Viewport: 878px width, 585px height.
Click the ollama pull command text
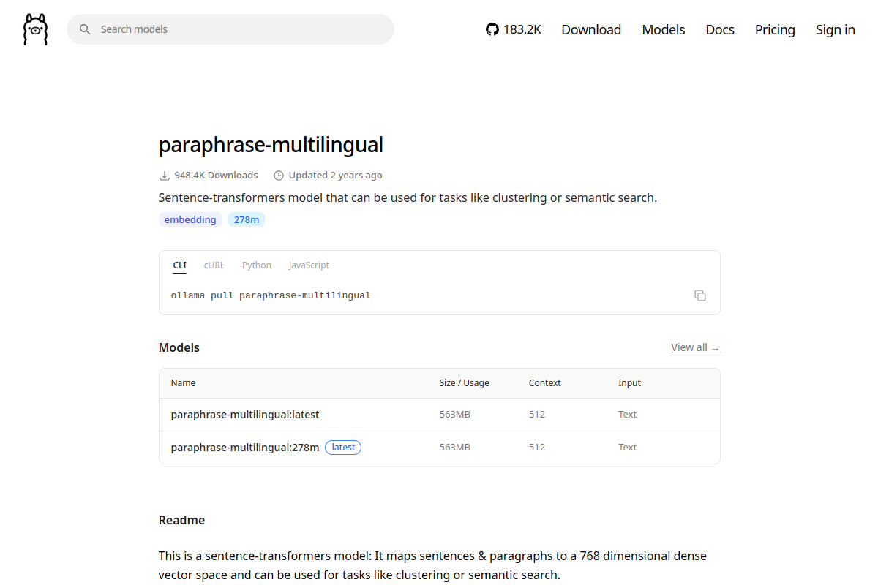coord(271,295)
